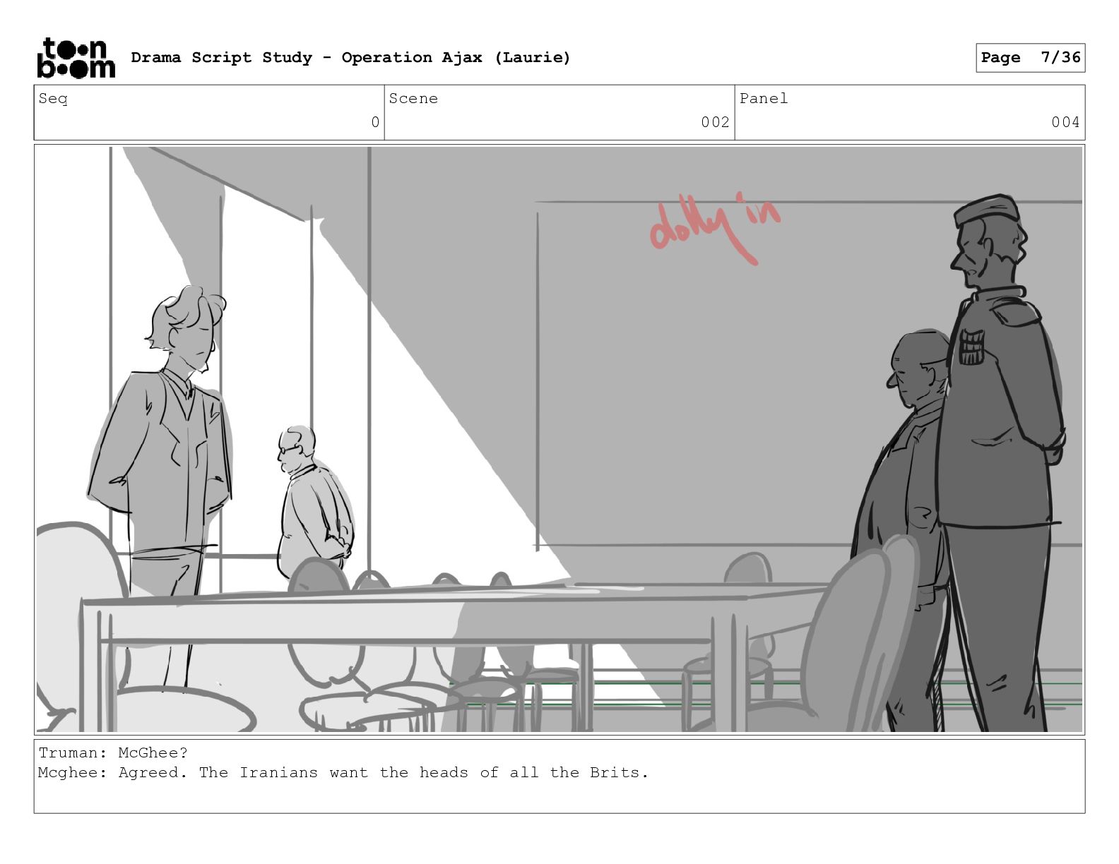Screen dimensions: 1119x864
Task: Click the Scene value '002'
Action: [715, 122]
